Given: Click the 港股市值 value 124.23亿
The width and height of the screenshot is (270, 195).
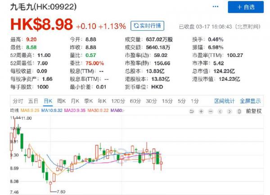Looking at the screenshot, I should [x=229, y=79].
